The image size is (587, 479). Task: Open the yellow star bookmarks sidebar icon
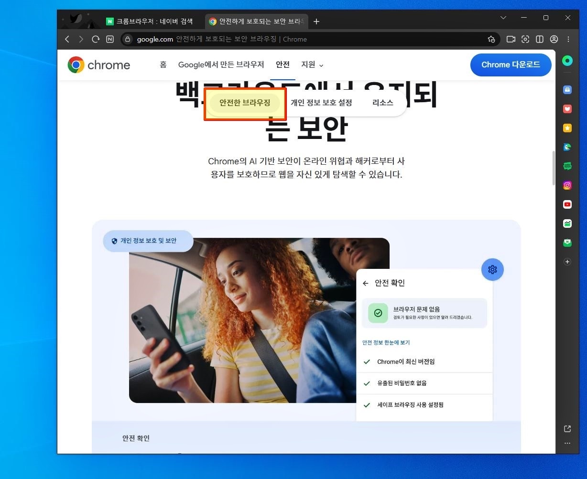pyautogui.click(x=567, y=128)
